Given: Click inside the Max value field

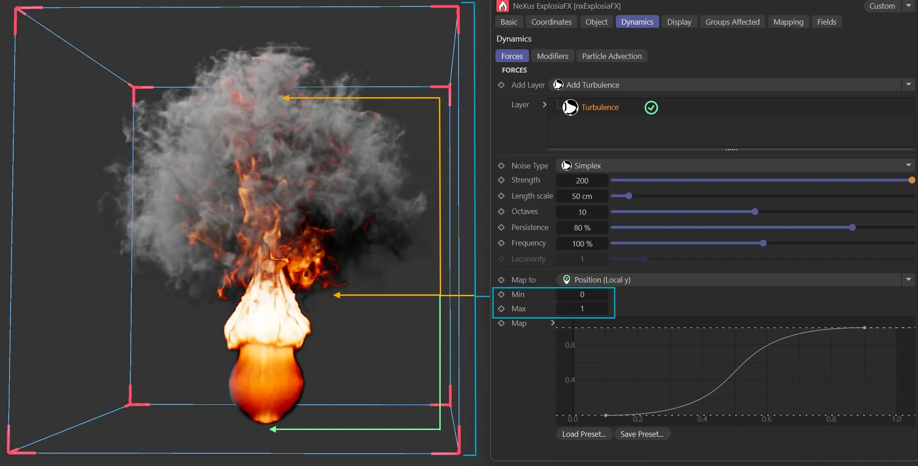Looking at the screenshot, I should 582,309.
